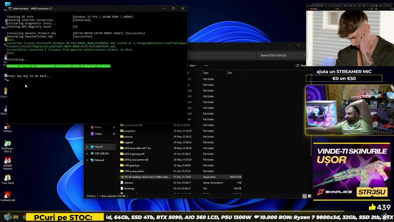Screen dimensions: 394x222
Task: Click the '29 items' status bar text
Action: point(91,196)
